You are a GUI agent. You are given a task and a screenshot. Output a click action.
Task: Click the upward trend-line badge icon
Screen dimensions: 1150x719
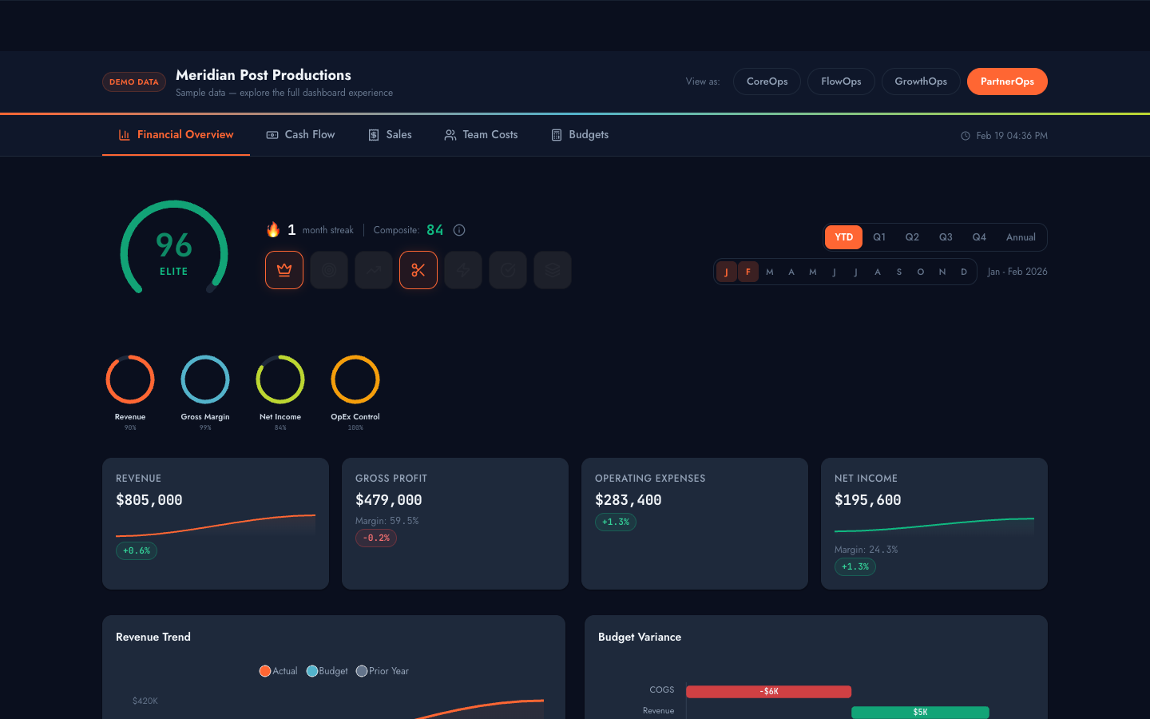[374, 270]
